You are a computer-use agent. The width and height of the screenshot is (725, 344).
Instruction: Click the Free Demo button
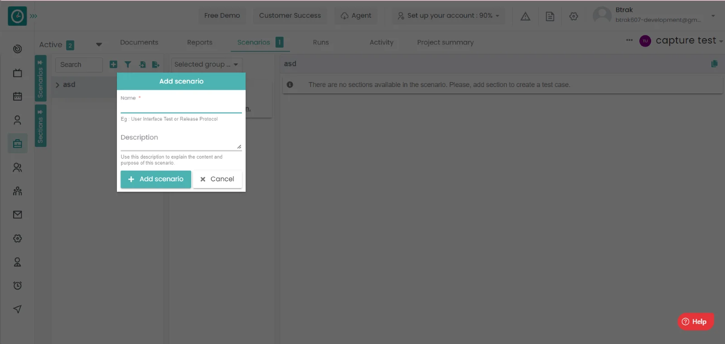pos(222,15)
